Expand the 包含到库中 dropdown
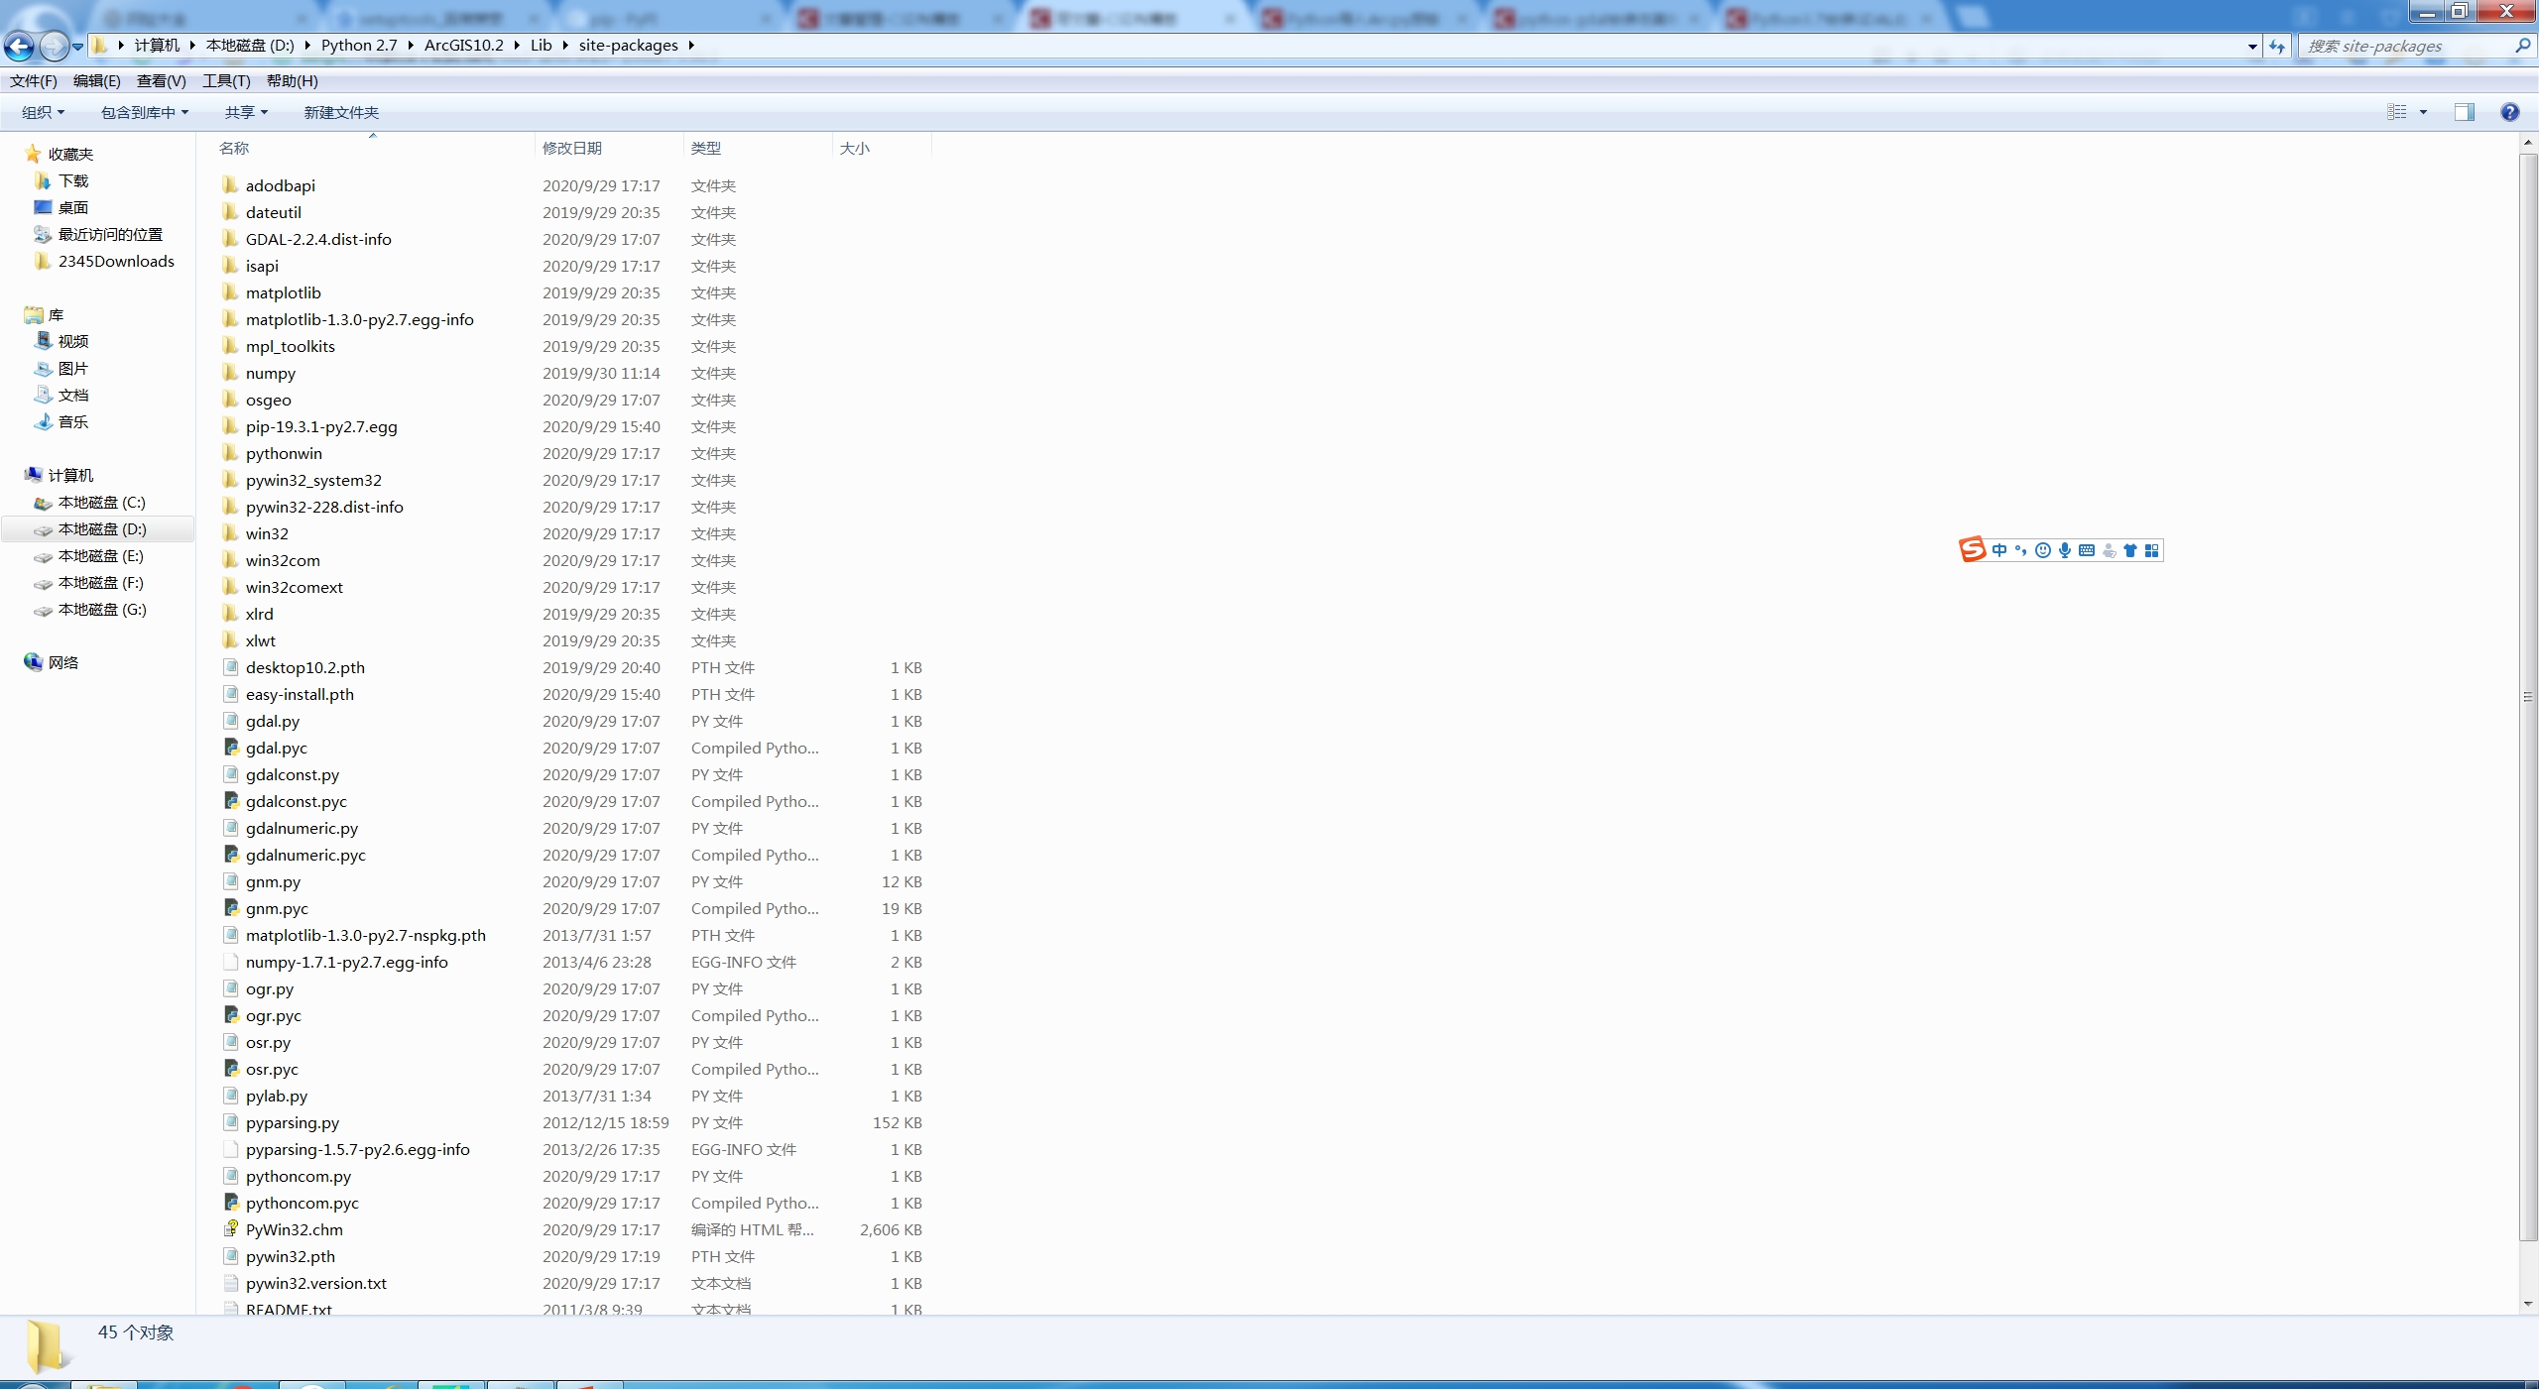The height and width of the screenshot is (1389, 2539). (144, 112)
